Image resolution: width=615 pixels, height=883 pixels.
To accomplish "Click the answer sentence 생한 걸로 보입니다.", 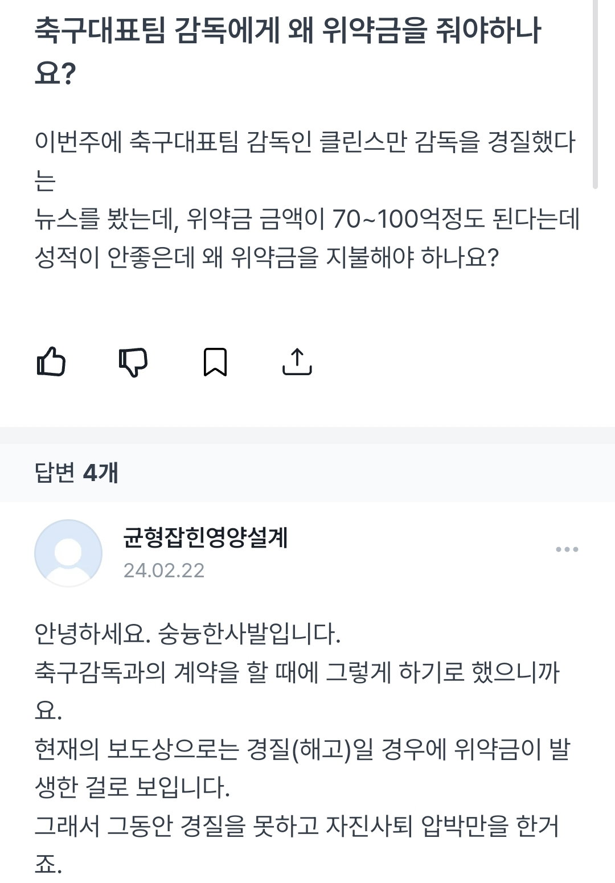I will pyautogui.click(x=132, y=788).
